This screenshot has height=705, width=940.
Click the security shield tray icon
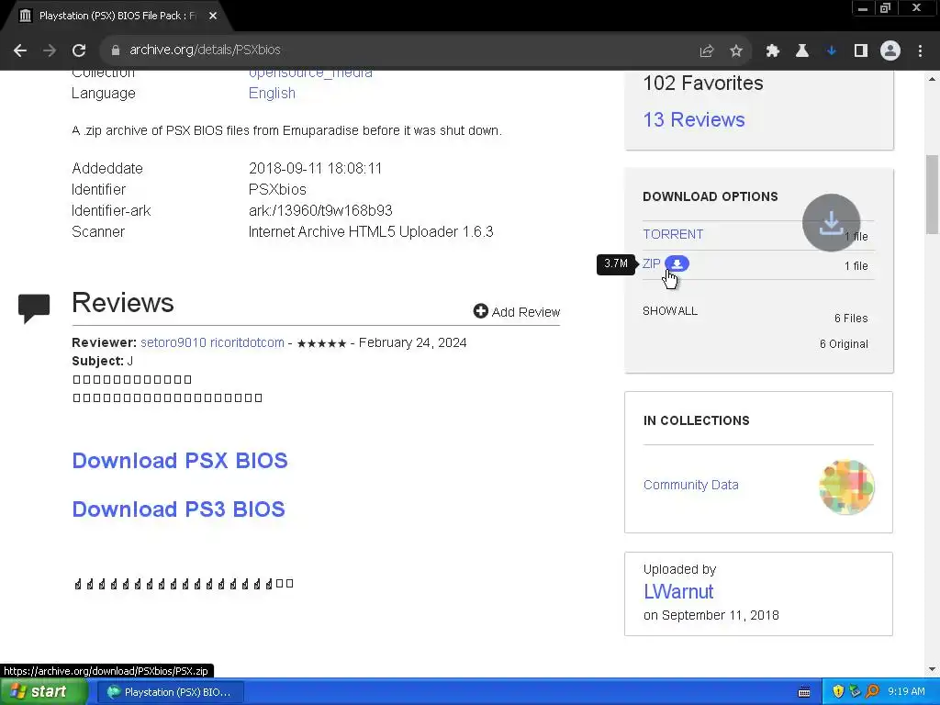tap(838, 692)
